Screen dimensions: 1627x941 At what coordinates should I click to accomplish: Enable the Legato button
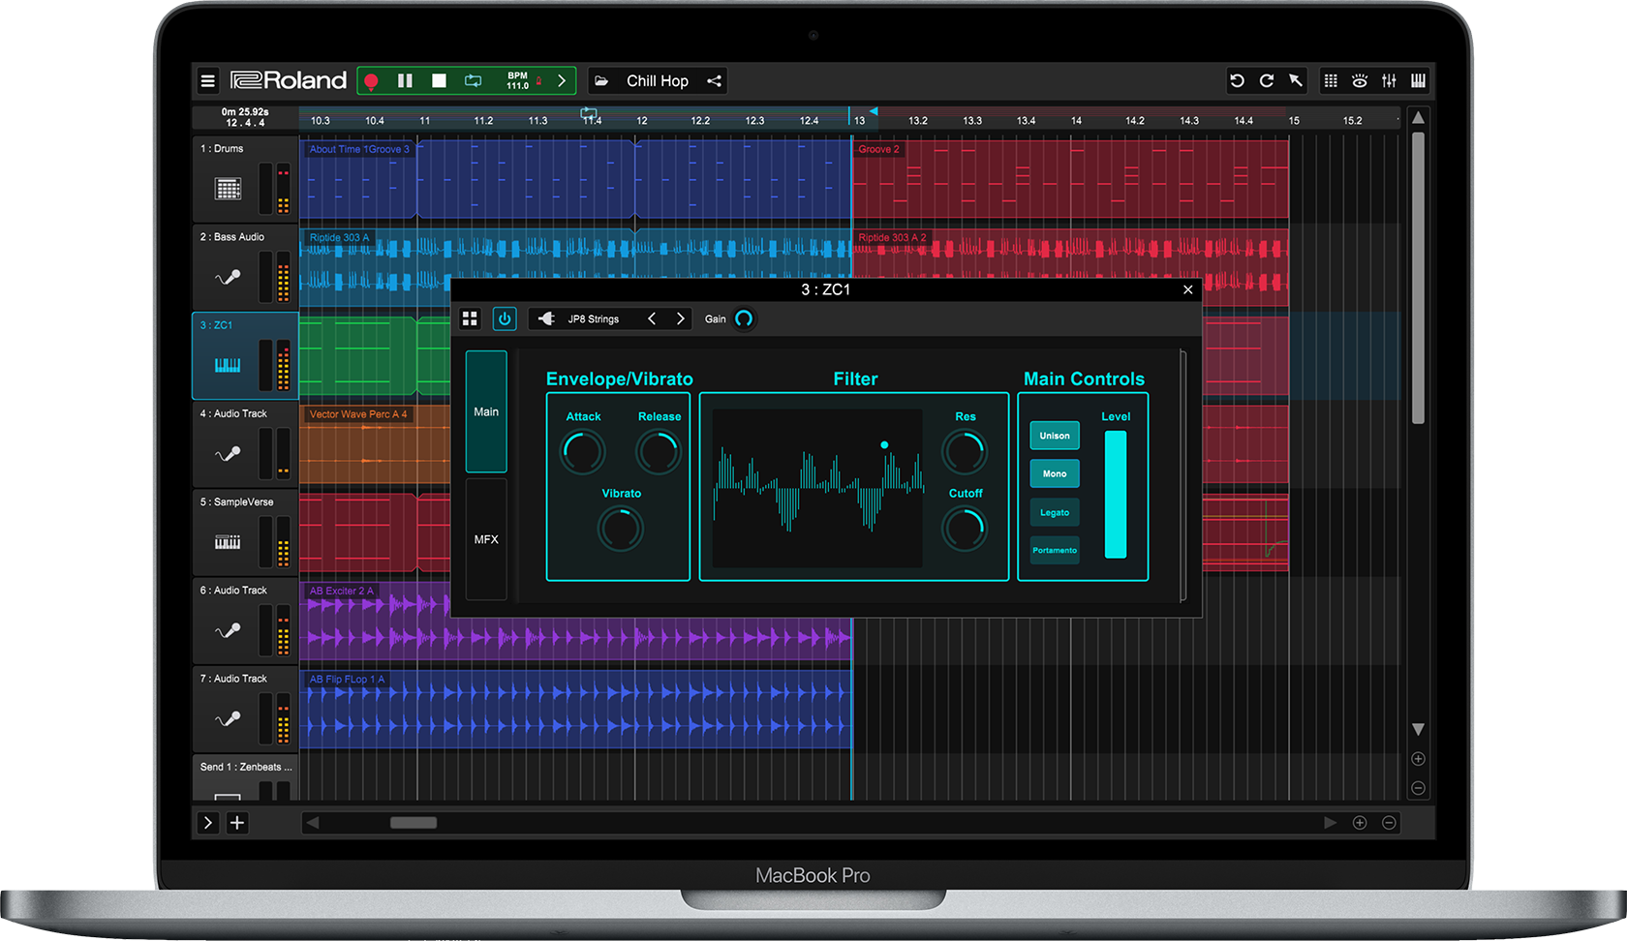point(1055,513)
